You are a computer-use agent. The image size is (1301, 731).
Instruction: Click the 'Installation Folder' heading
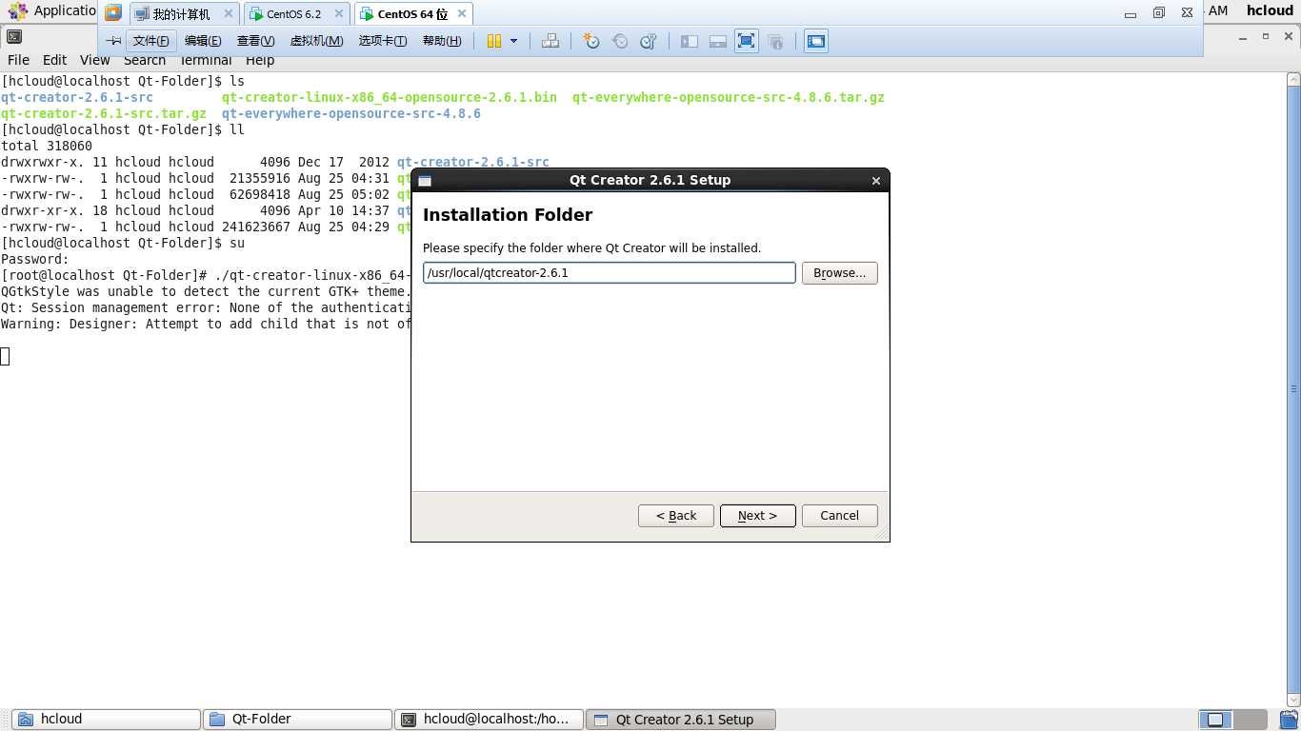tap(508, 215)
